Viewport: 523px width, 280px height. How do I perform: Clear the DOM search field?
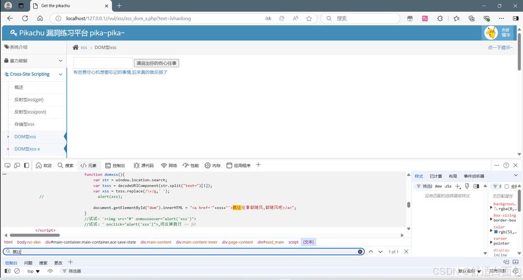360,251
